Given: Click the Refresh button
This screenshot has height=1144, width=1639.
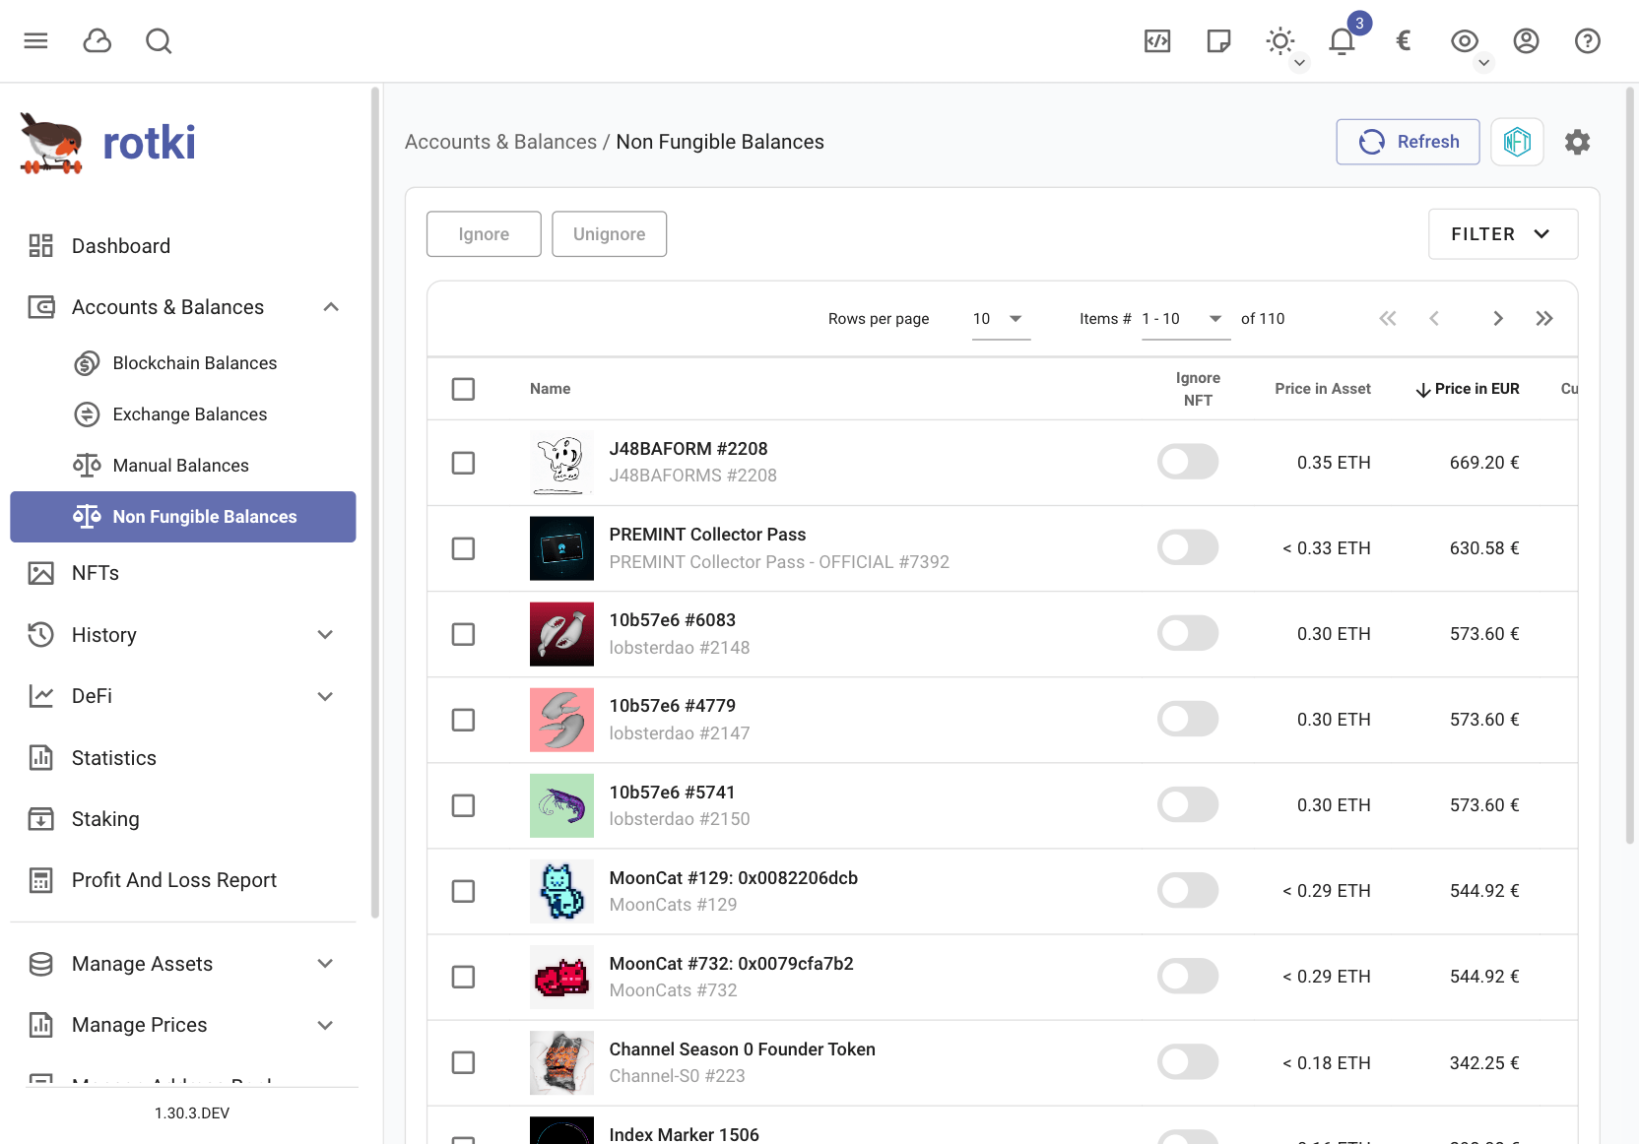Looking at the screenshot, I should 1408,142.
